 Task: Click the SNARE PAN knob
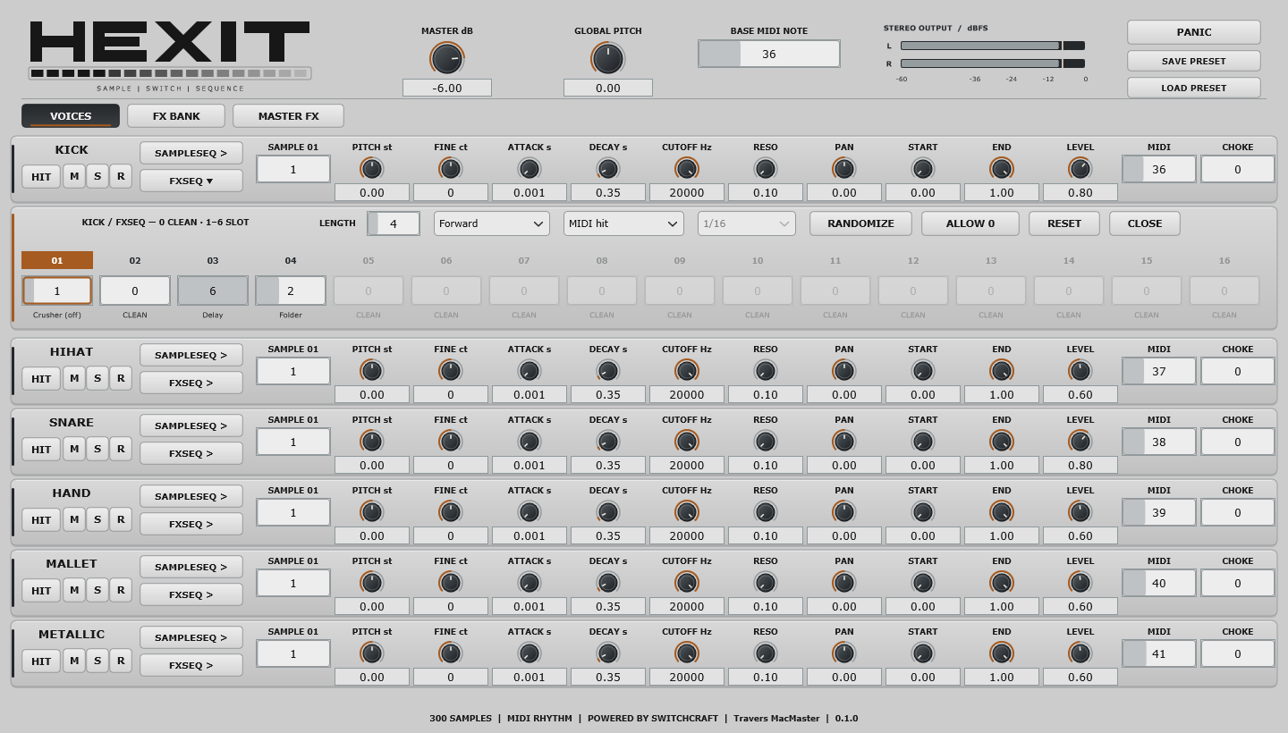844,442
